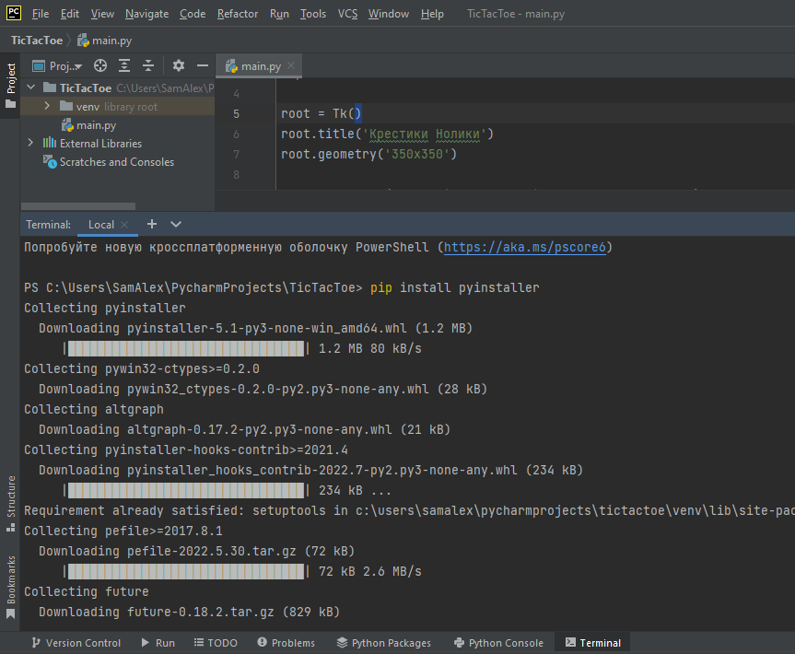This screenshot has width=795, height=654.
Task: Close the Local terminal tab
Action: [x=124, y=225]
